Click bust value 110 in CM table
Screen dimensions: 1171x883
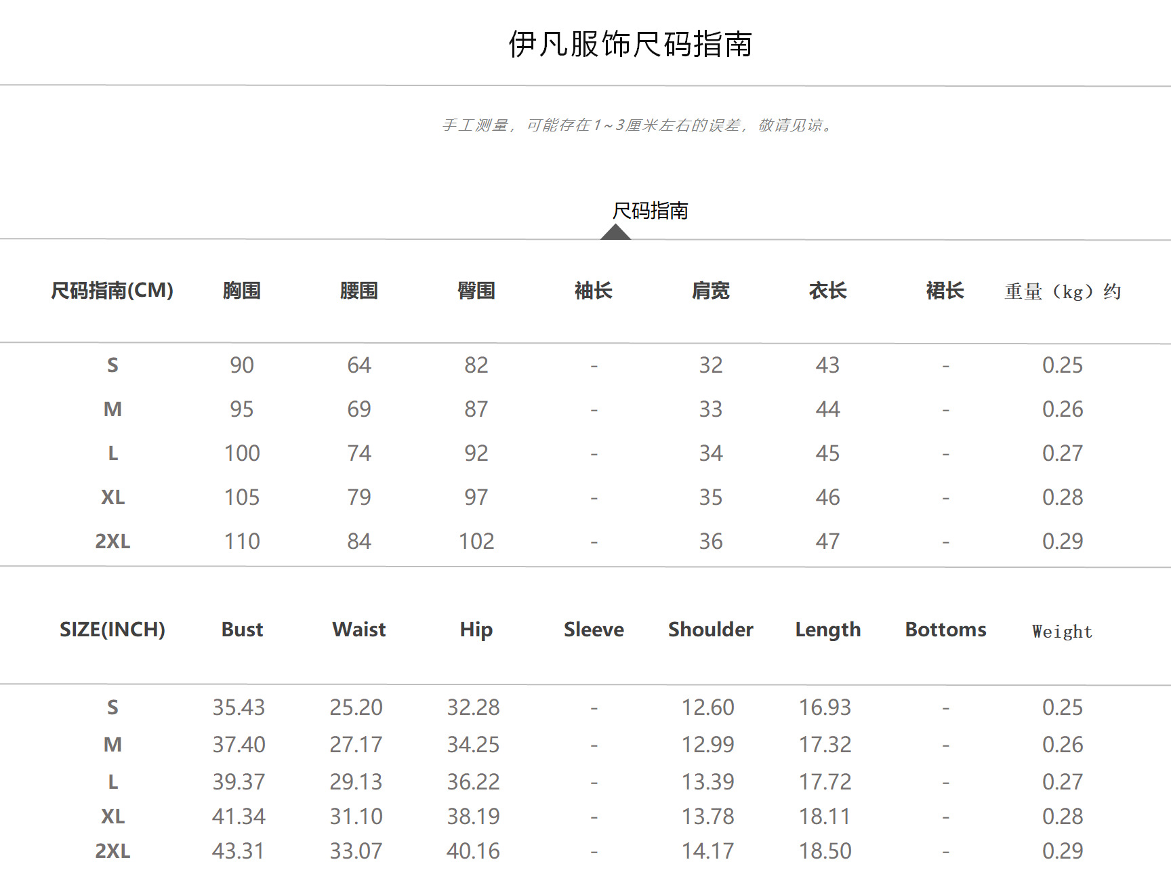point(242,541)
